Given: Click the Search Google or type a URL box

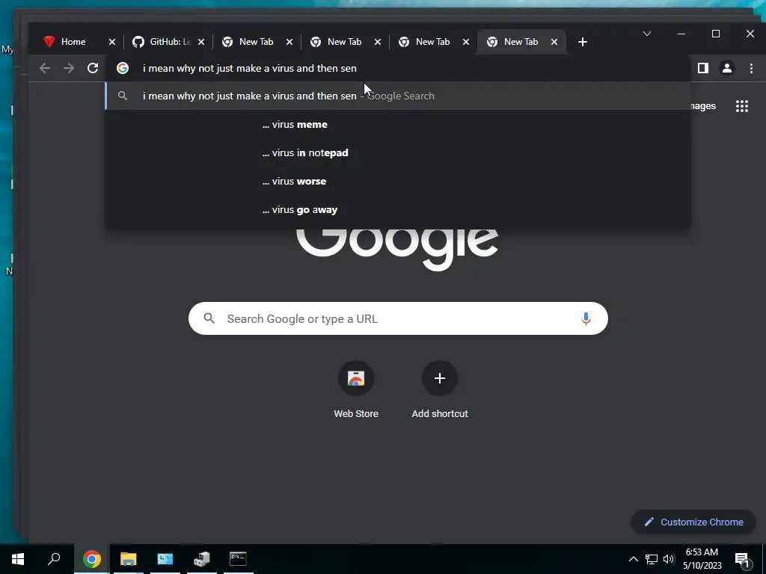Looking at the screenshot, I should point(398,318).
